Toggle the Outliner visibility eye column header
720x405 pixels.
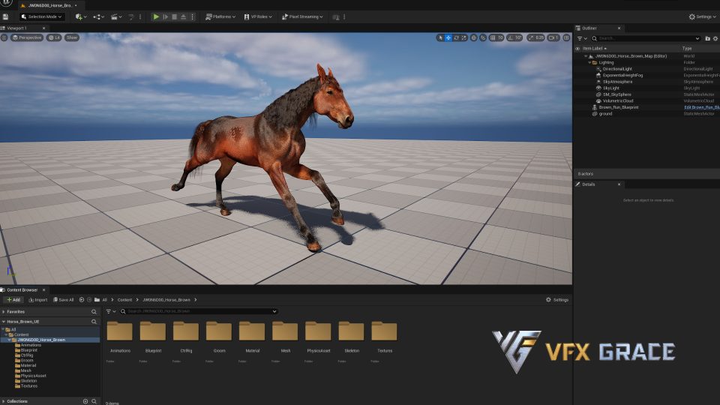[x=577, y=48]
